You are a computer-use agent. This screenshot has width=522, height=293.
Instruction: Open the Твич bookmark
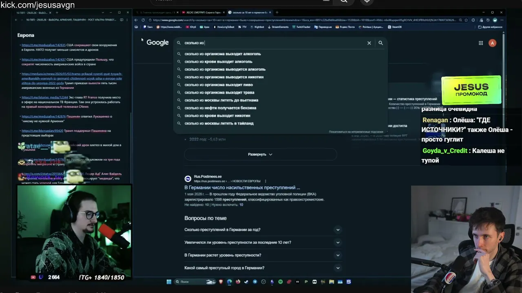(x=148, y=27)
